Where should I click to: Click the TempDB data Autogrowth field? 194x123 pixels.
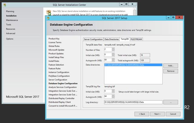108,60
